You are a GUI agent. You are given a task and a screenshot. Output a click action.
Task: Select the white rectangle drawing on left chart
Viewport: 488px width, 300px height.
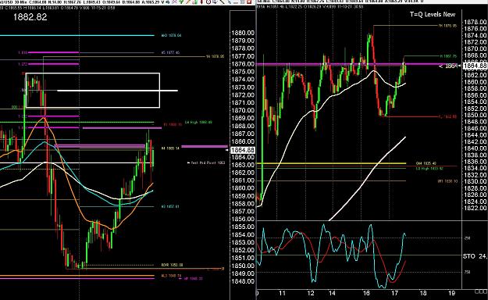93,91
